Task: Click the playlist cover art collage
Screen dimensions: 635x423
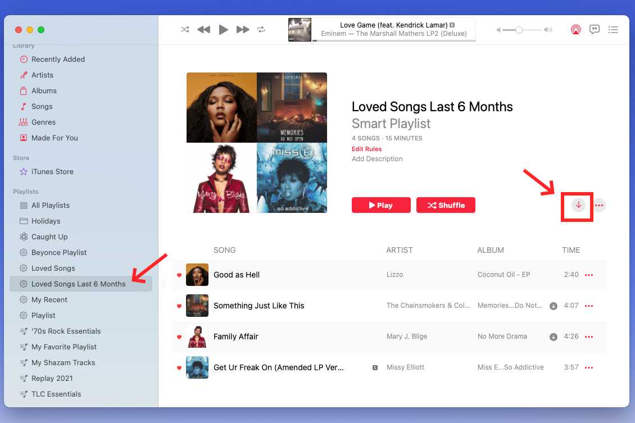Action: 256,142
